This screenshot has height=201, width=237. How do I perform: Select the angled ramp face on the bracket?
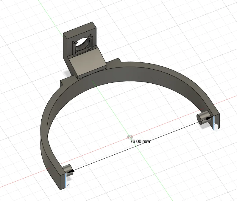88,61
